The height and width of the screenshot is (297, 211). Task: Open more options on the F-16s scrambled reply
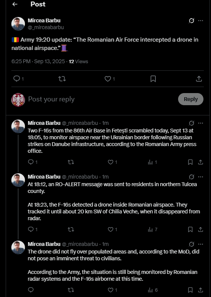(x=200, y=123)
